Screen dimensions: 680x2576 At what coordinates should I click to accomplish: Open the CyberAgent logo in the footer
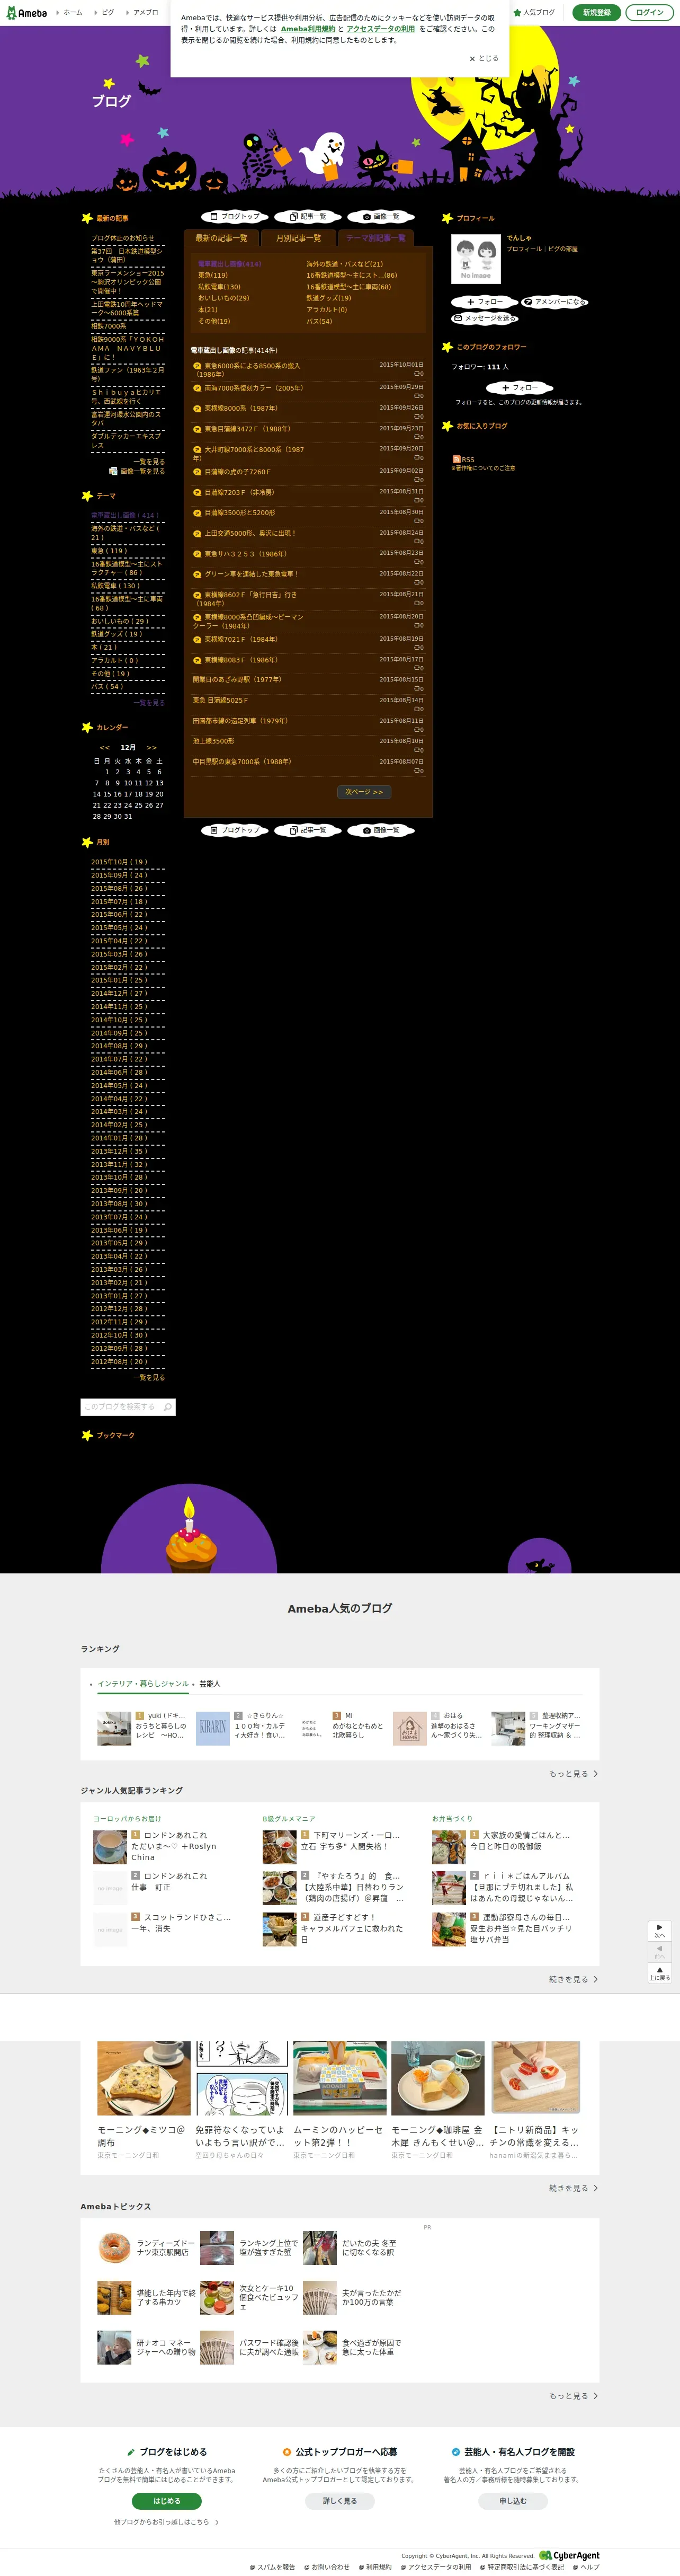569,2555
